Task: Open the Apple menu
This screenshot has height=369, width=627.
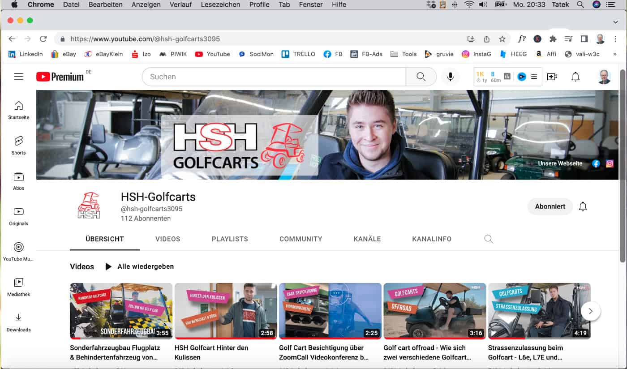Action: [x=14, y=4]
